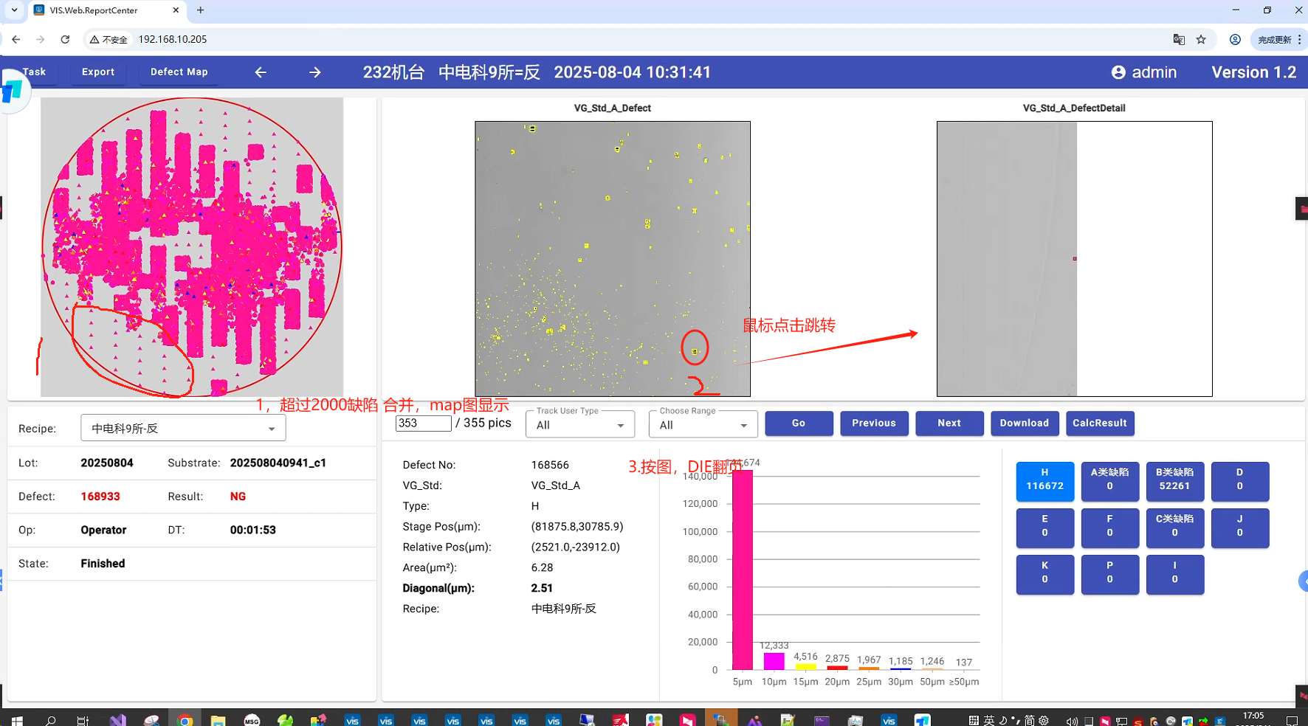The width and height of the screenshot is (1308, 726).
Task: Open the Defect Map menu item
Action: point(179,72)
